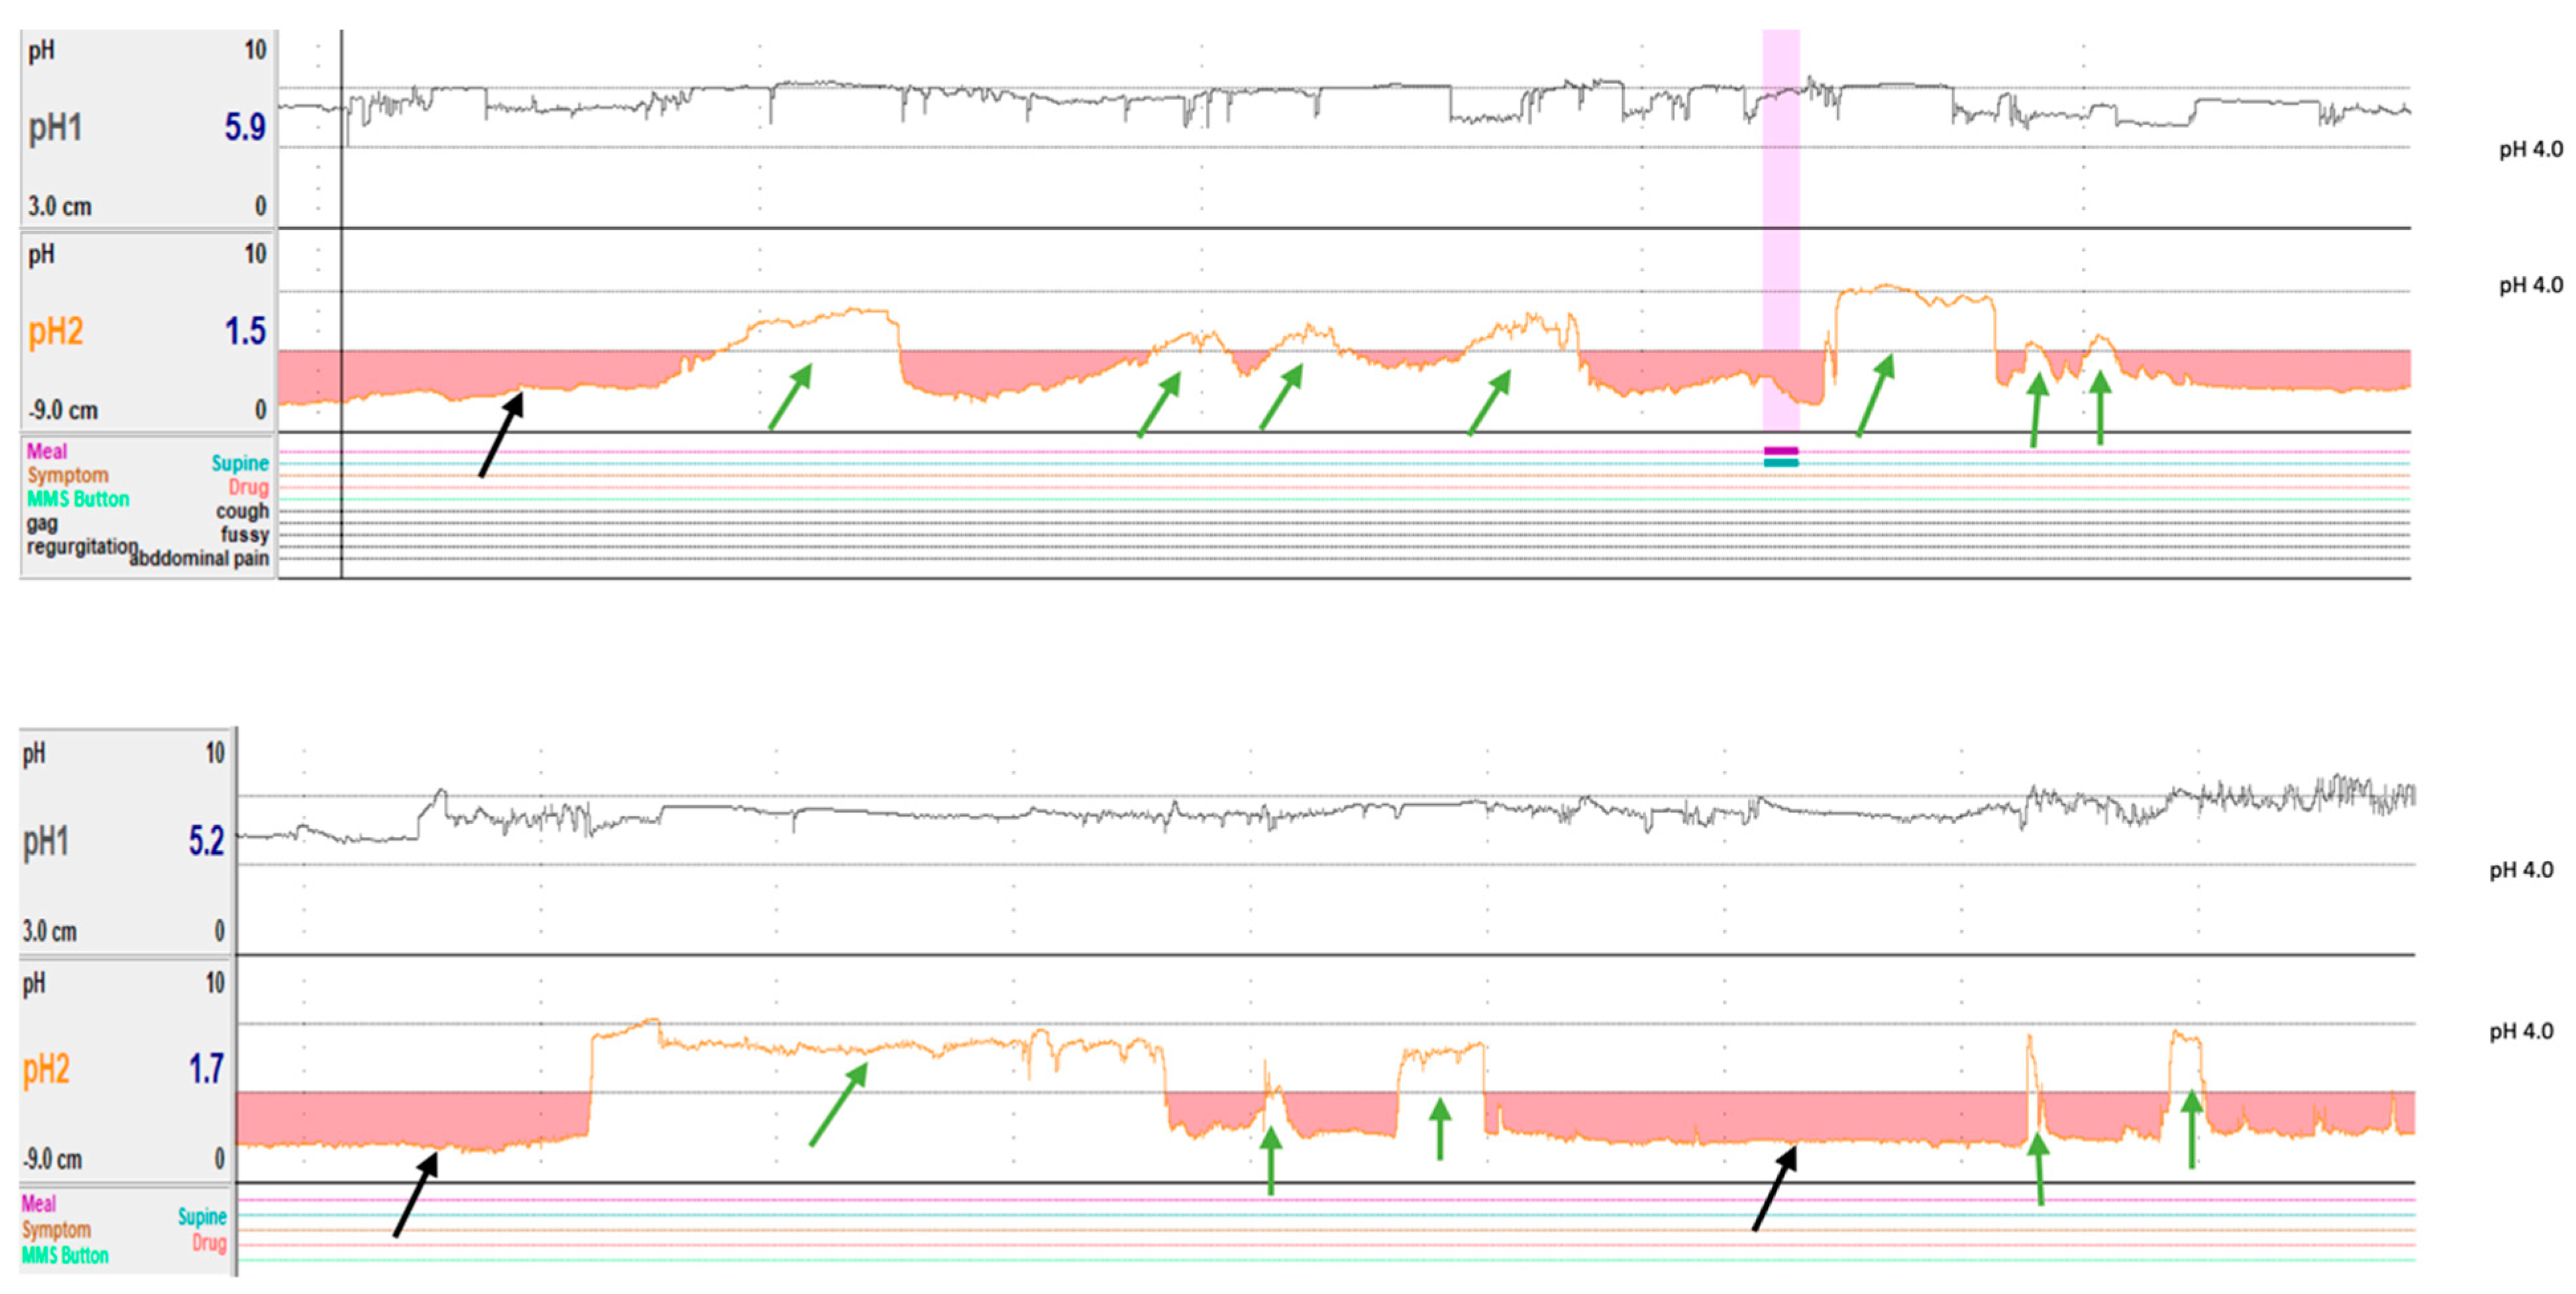Viewport: 2576px width, 1294px height.
Task: Select the Meal legend label in top chart
Action: pyautogui.click(x=47, y=451)
